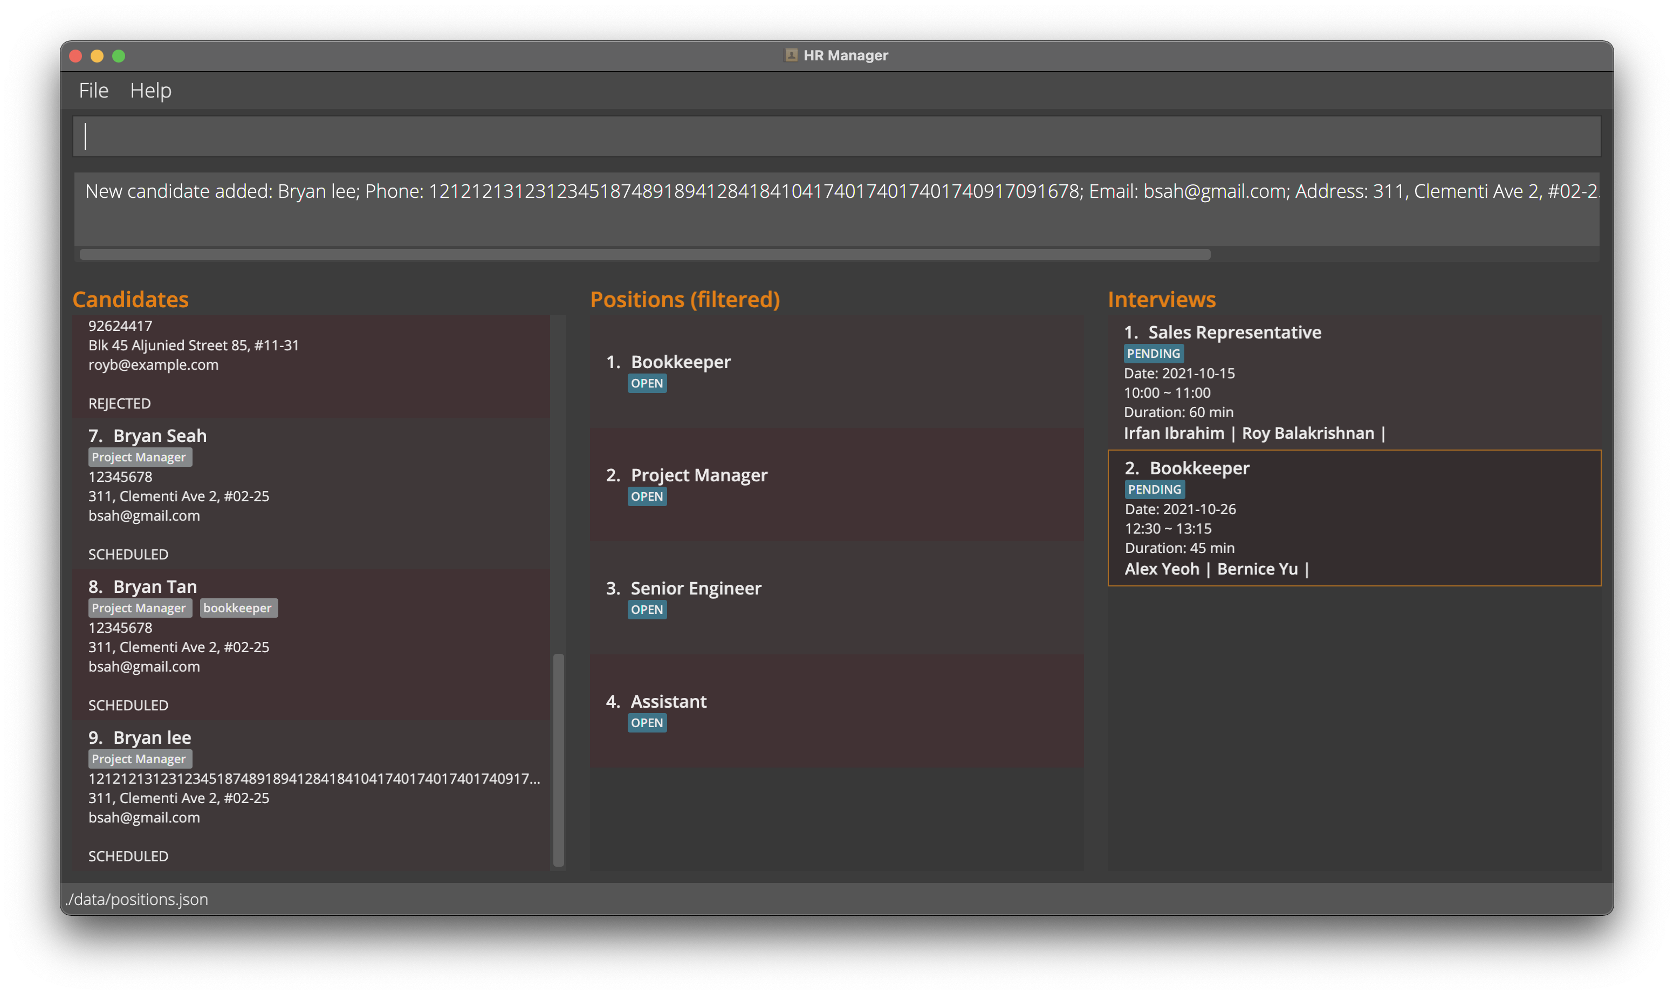Screen dimensions: 1674x995
Task: Open the Help menu
Action: 150,91
